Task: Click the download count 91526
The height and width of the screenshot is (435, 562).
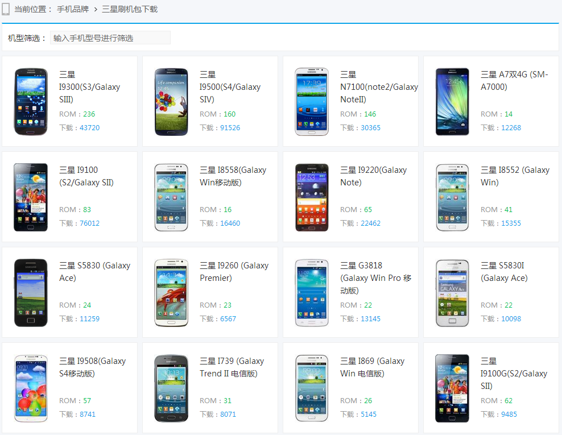Action: pyautogui.click(x=230, y=127)
